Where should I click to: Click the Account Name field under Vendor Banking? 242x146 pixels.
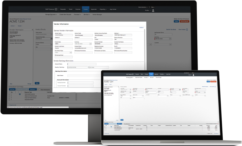(82, 64)
